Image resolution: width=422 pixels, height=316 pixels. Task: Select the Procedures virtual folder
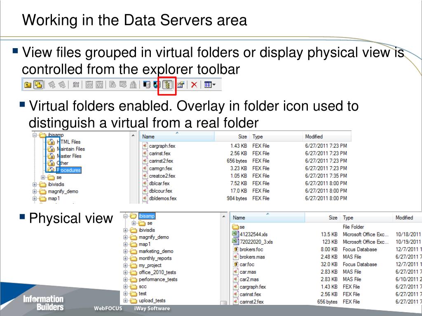[69, 170]
